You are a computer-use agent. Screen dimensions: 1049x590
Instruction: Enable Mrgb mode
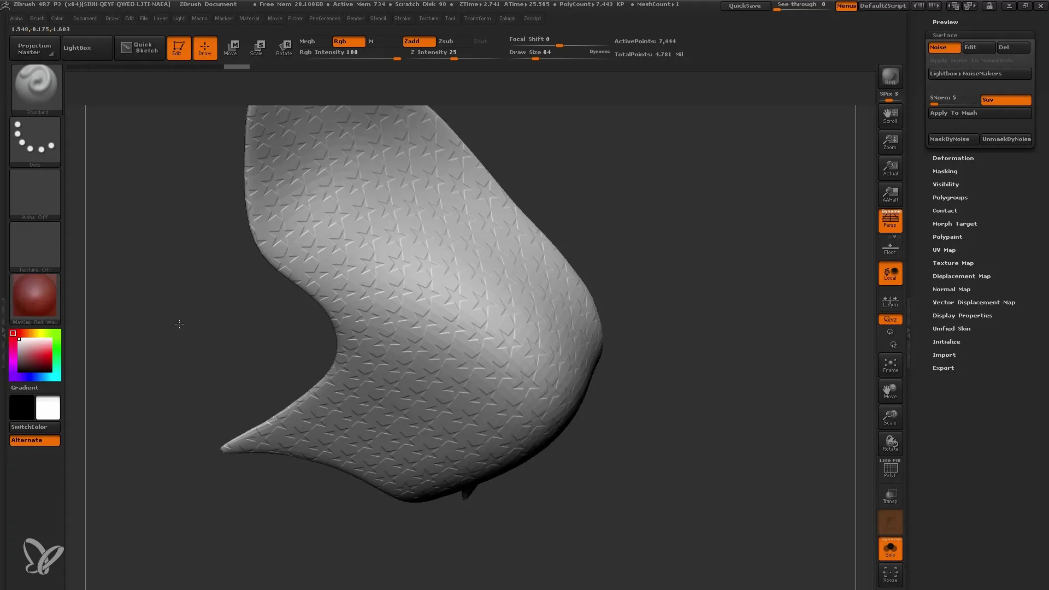[x=314, y=42]
